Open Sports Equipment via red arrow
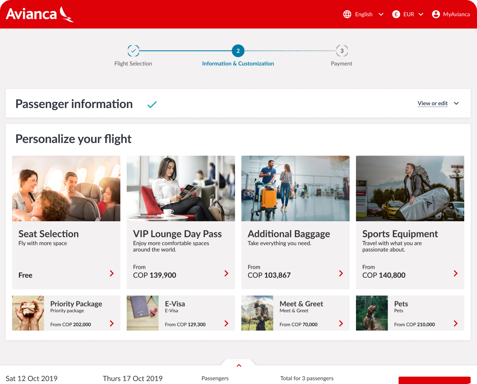The width and height of the screenshot is (477, 384). click(455, 274)
